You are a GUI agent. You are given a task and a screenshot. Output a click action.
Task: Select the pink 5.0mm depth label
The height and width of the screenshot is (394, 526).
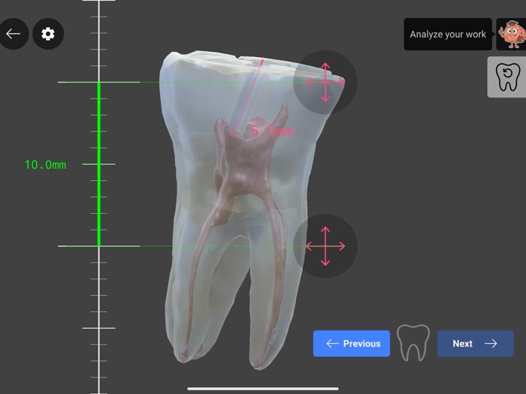click(272, 131)
